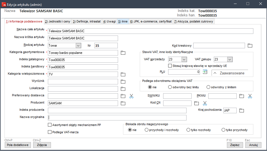The image size is (267, 151).
Task: Tick Asortyment objęty mechanizmem PP checkbox
Action: coord(50,125)
